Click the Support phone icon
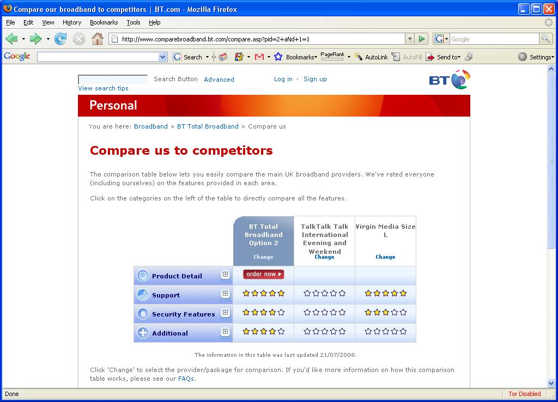 point(143,295)
